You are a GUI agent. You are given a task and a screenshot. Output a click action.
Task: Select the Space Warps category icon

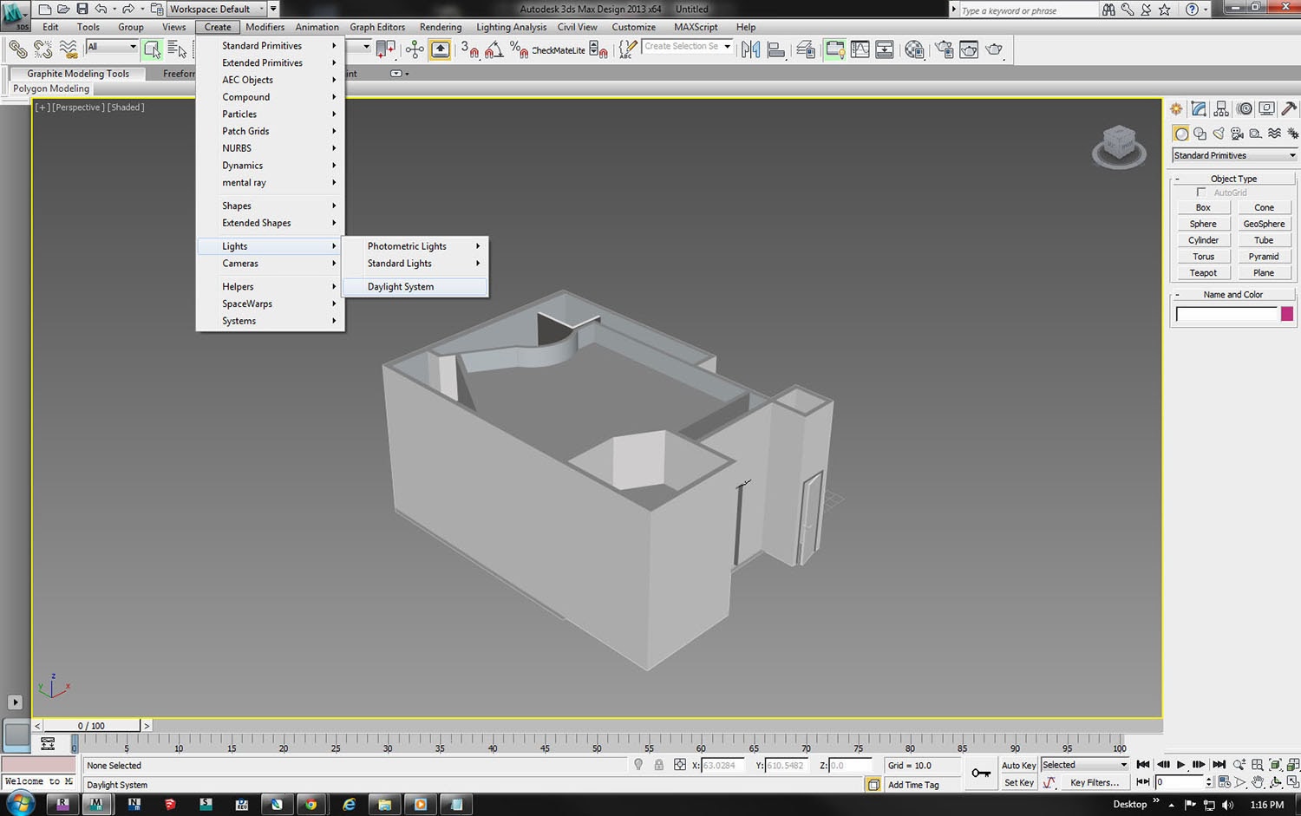1274,134
